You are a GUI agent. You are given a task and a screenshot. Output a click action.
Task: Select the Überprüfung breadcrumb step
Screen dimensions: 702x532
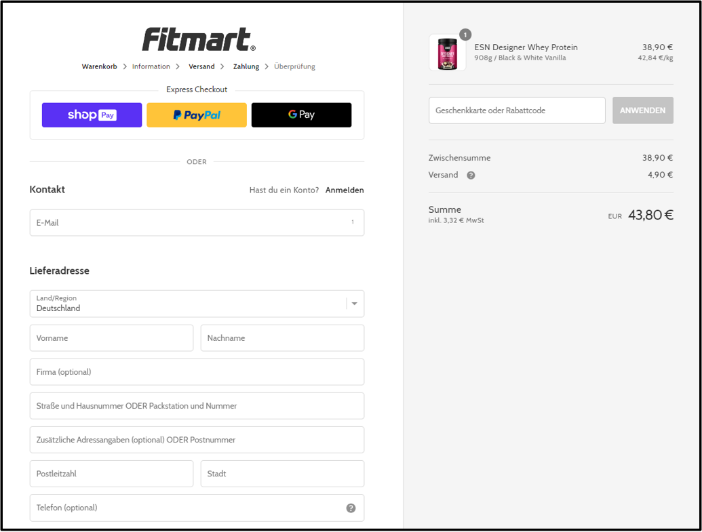294,66
